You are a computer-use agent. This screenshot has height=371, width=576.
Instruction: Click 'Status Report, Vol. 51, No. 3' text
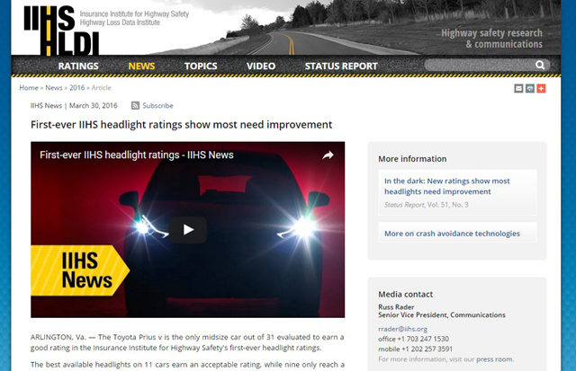[x=427, y=205]
